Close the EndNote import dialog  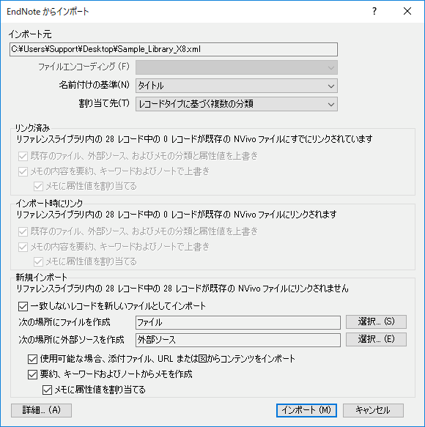pyautogui.click(x=407, y=11)
